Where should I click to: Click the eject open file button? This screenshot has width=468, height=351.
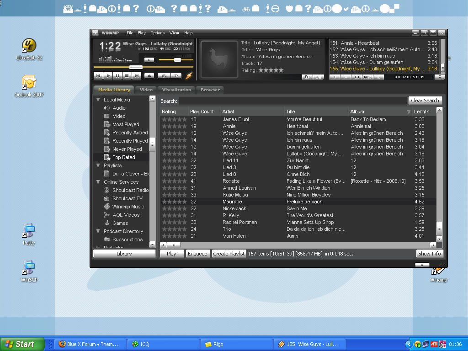pos(149,76)
